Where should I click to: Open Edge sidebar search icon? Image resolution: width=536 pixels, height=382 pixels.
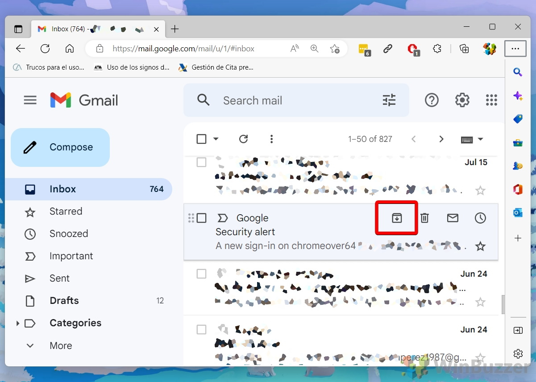click(x=518, y=72)
